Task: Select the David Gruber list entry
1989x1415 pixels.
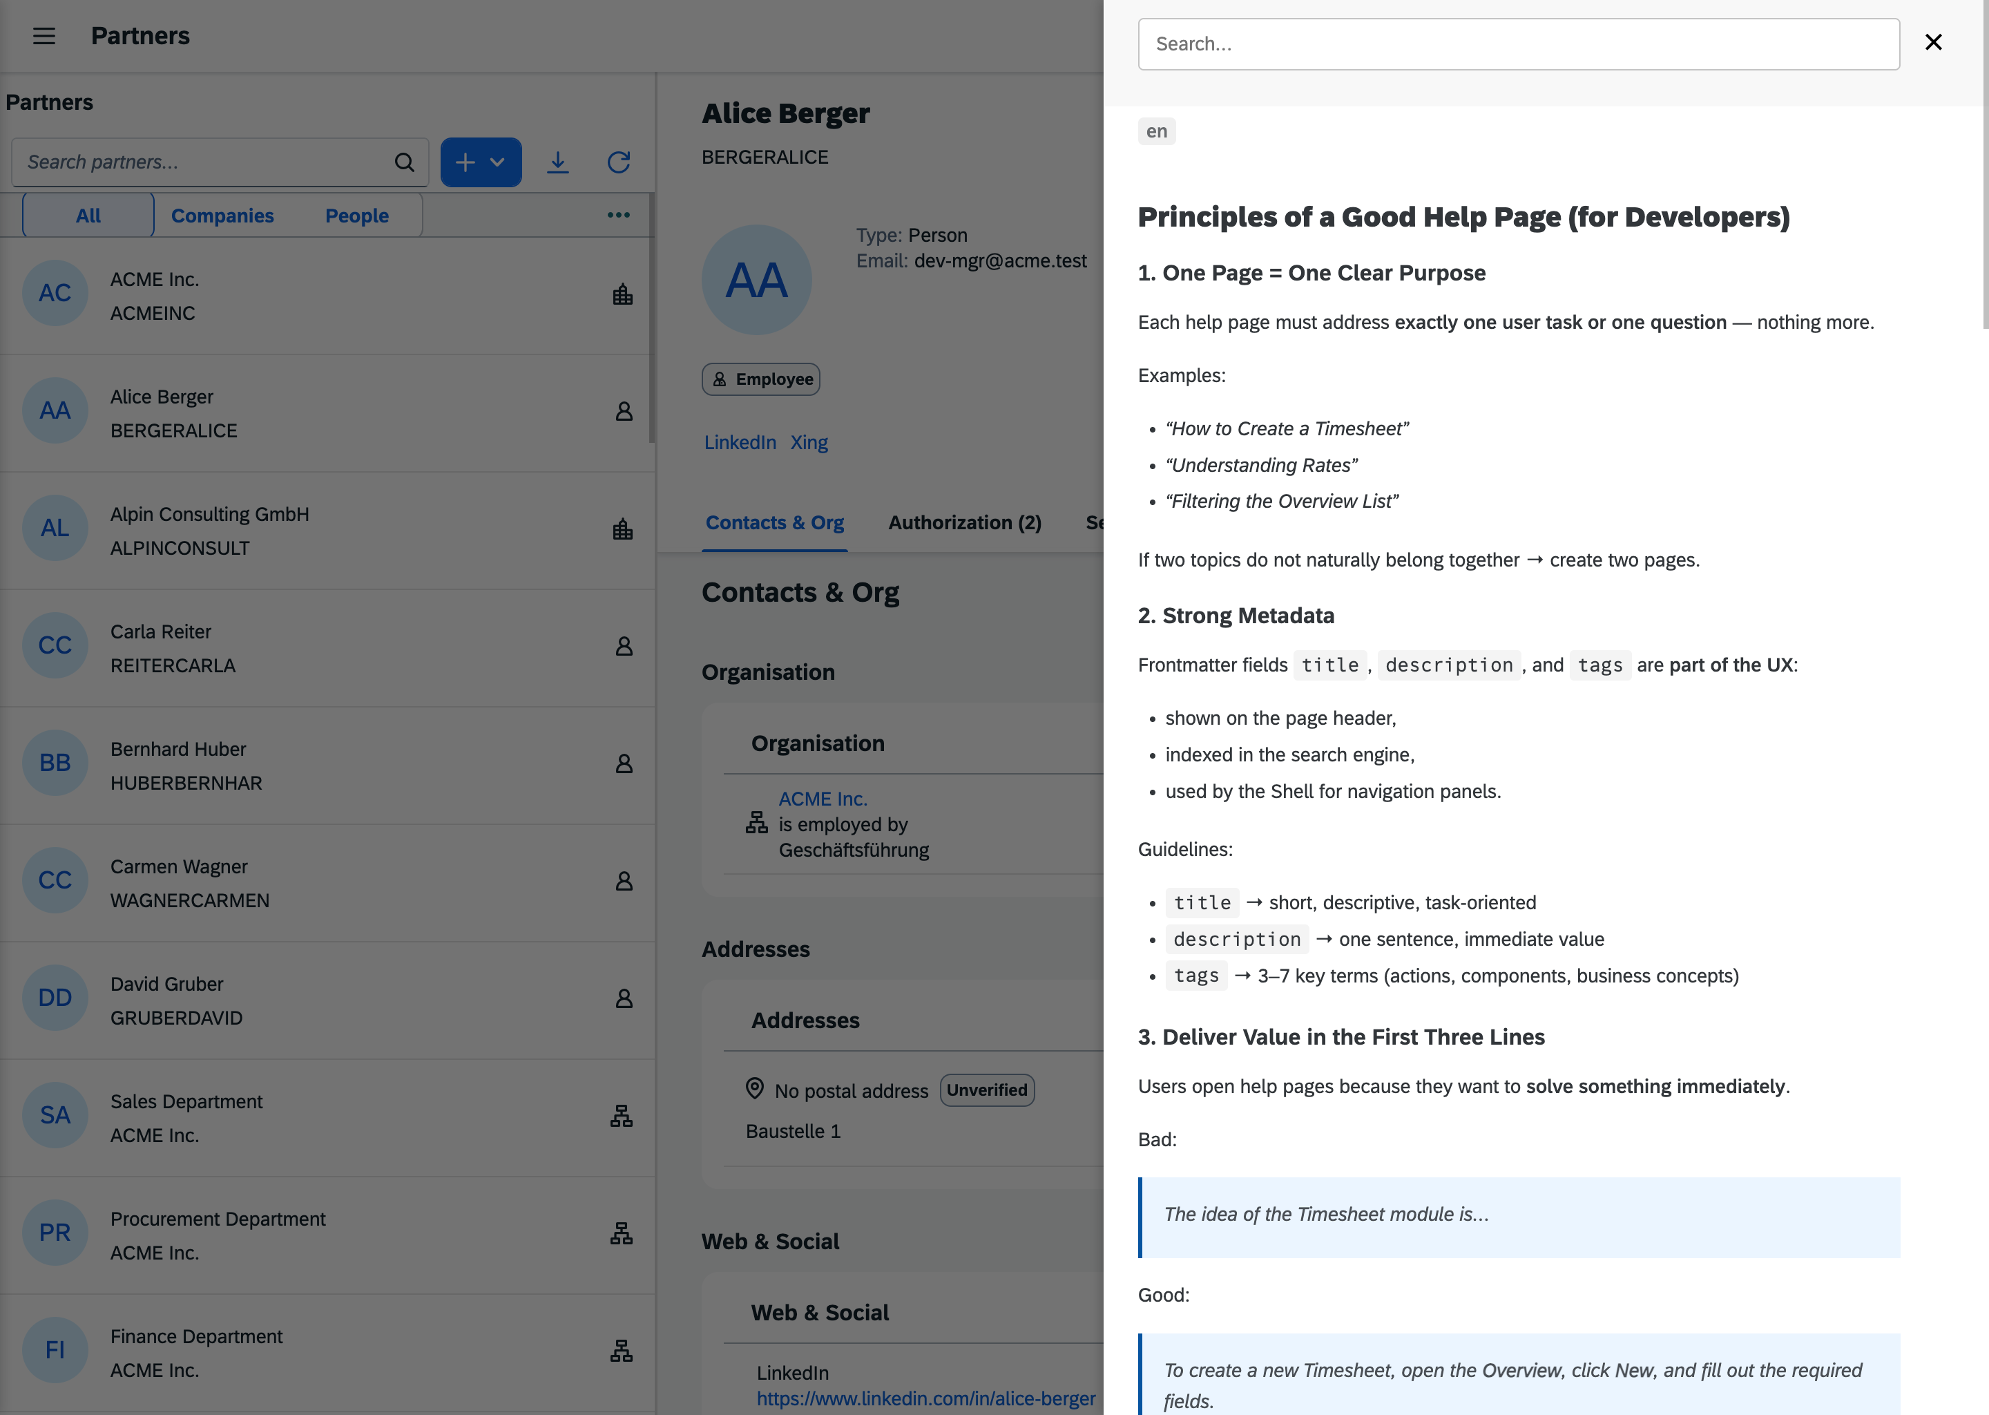Action: (x=327, y=1000)
